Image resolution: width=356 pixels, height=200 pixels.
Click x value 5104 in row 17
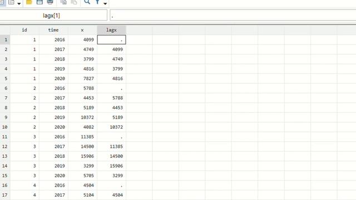pos(83,195)
